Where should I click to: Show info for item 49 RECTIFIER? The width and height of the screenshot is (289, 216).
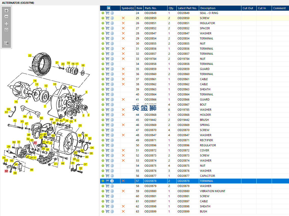pyautogui.click(x=112, y=140)
